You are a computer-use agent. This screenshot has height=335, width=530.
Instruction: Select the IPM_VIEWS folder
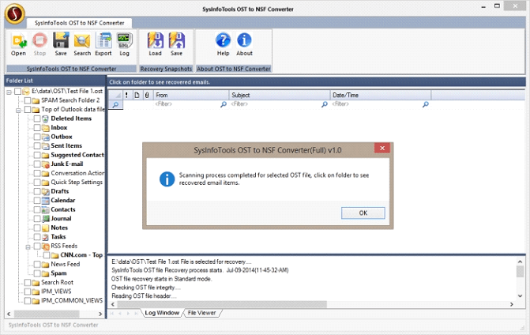click(56, 292)
